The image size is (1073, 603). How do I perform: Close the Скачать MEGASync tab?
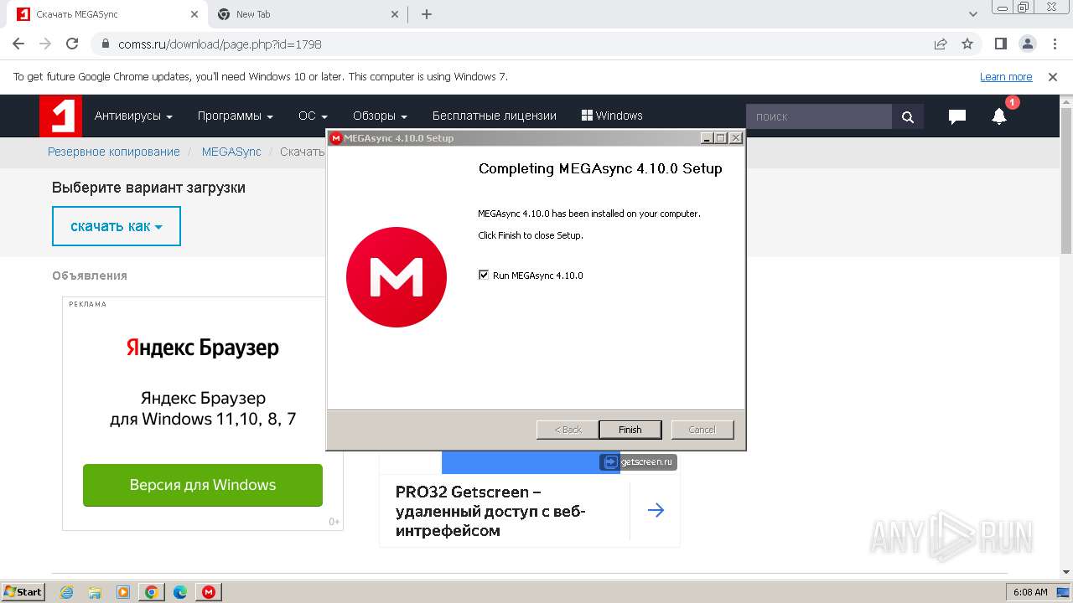click(194, 14)
